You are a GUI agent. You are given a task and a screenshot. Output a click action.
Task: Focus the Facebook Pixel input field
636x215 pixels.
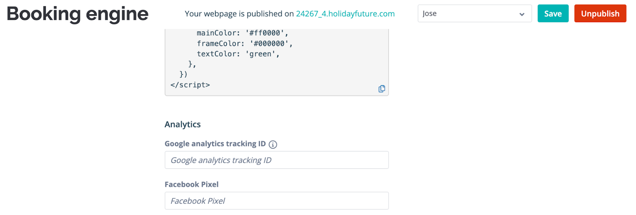click(x=277, y=201)
